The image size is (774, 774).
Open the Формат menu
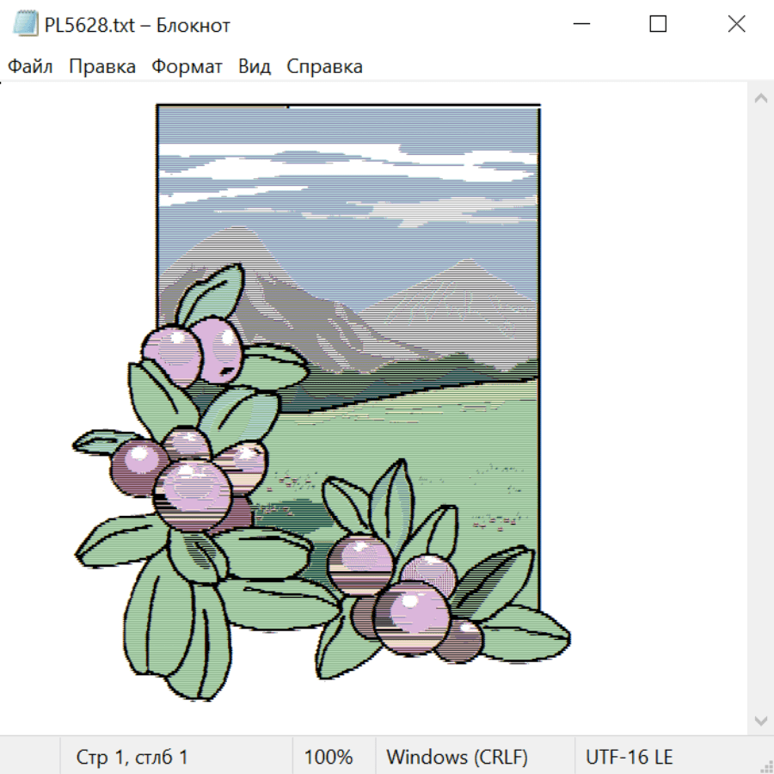[187, 67]
